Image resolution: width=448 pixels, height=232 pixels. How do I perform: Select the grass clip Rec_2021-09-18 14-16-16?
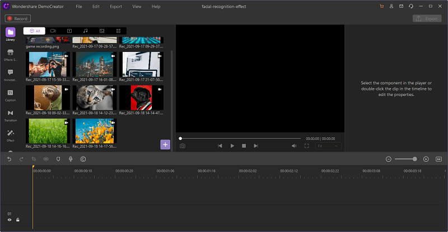point(48,131)
